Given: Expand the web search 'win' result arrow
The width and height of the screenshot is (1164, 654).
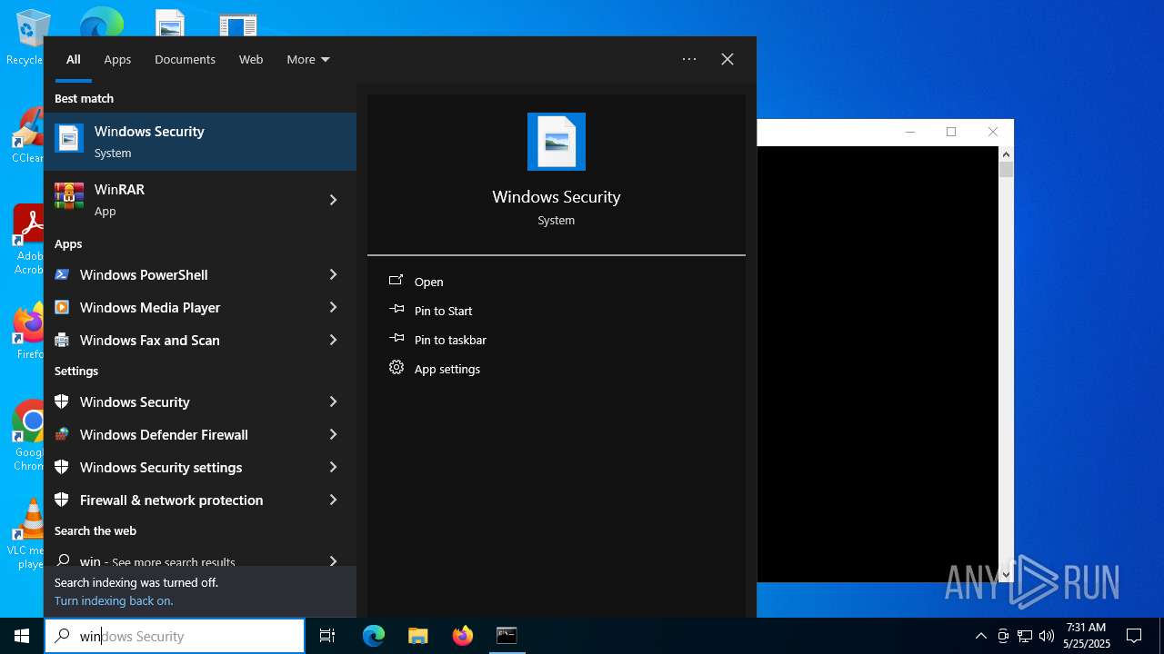Looking at the screenshot, I should [333, 561].
